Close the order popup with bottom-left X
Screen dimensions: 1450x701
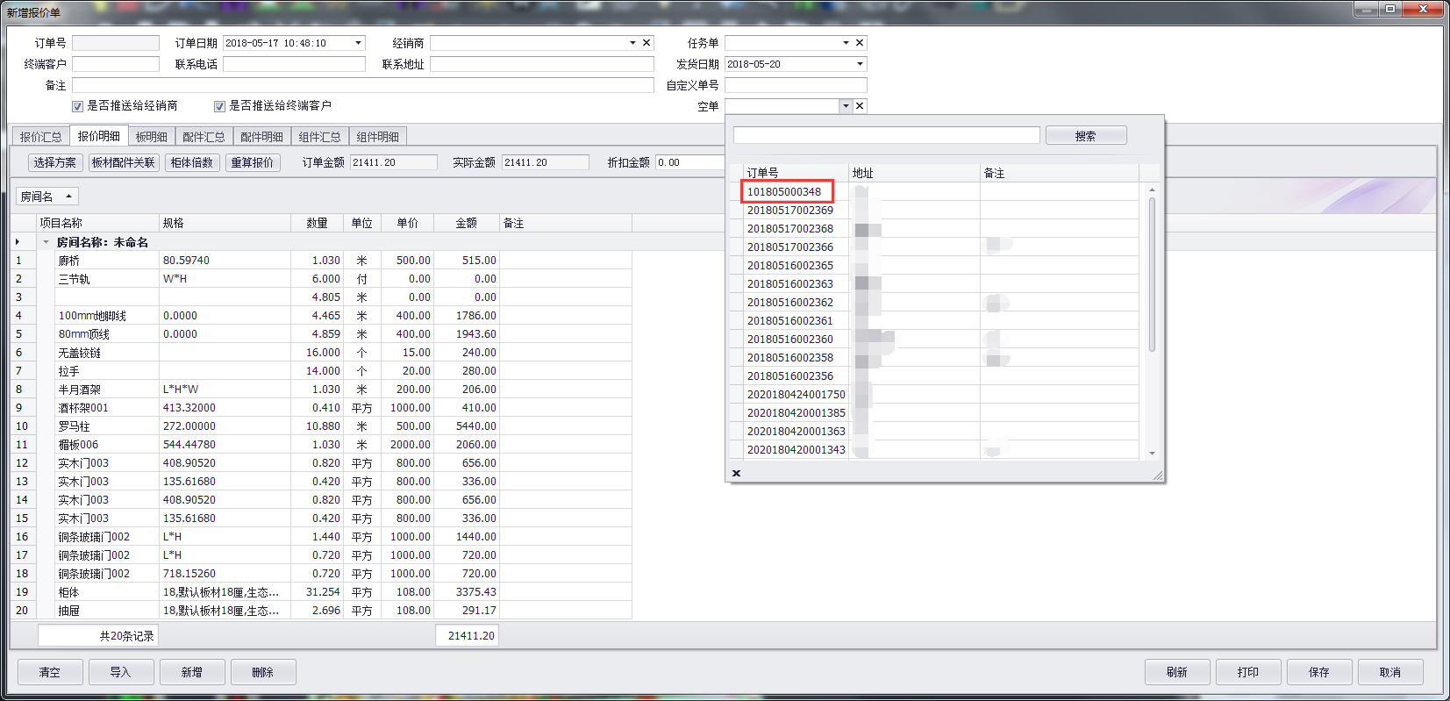click(x=736, y=473)
